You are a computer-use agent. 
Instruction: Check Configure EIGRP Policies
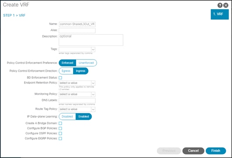(60, 138)
